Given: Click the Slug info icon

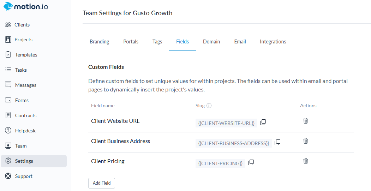Looking at the screenshot, I should [209, 106].
